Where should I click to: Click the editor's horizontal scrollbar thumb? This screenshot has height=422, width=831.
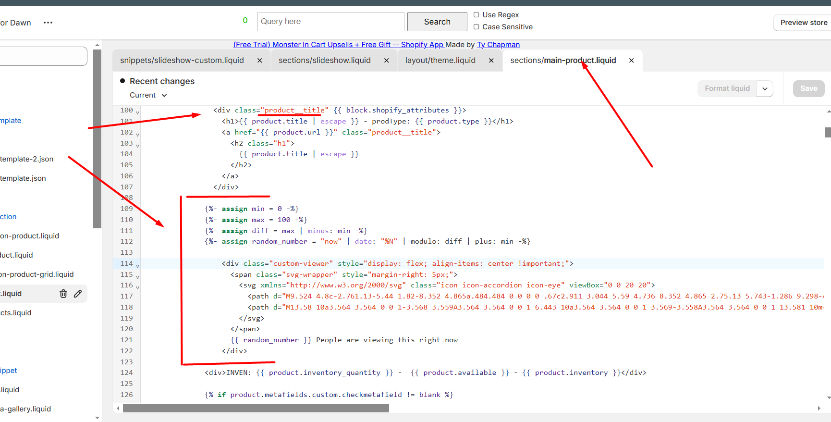[256, 409]
